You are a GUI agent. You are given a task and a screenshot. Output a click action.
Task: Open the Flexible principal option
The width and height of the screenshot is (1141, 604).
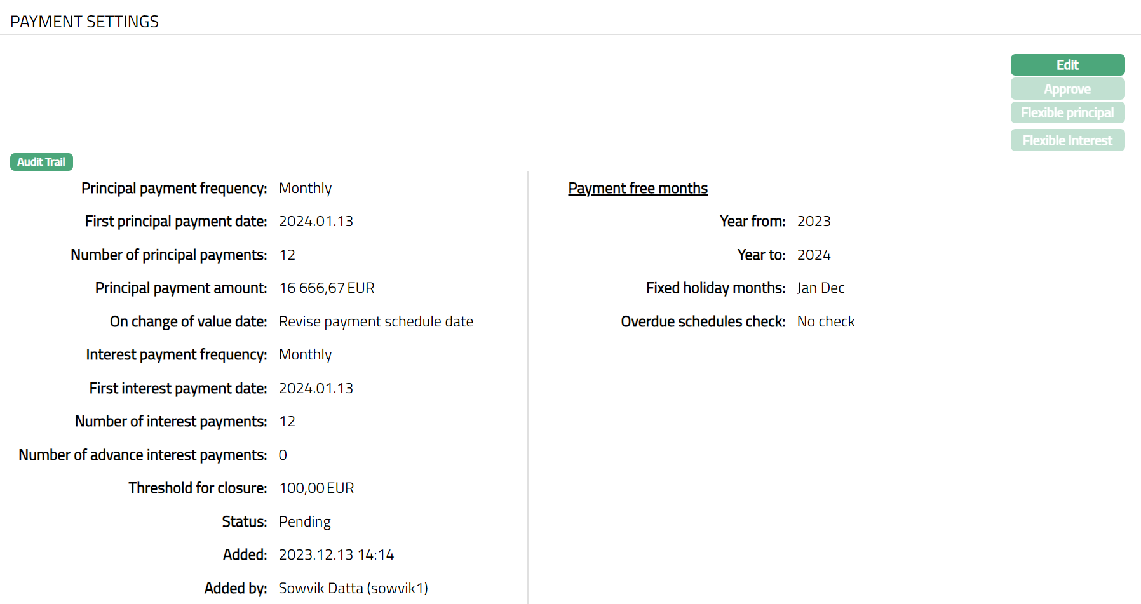1067,113
